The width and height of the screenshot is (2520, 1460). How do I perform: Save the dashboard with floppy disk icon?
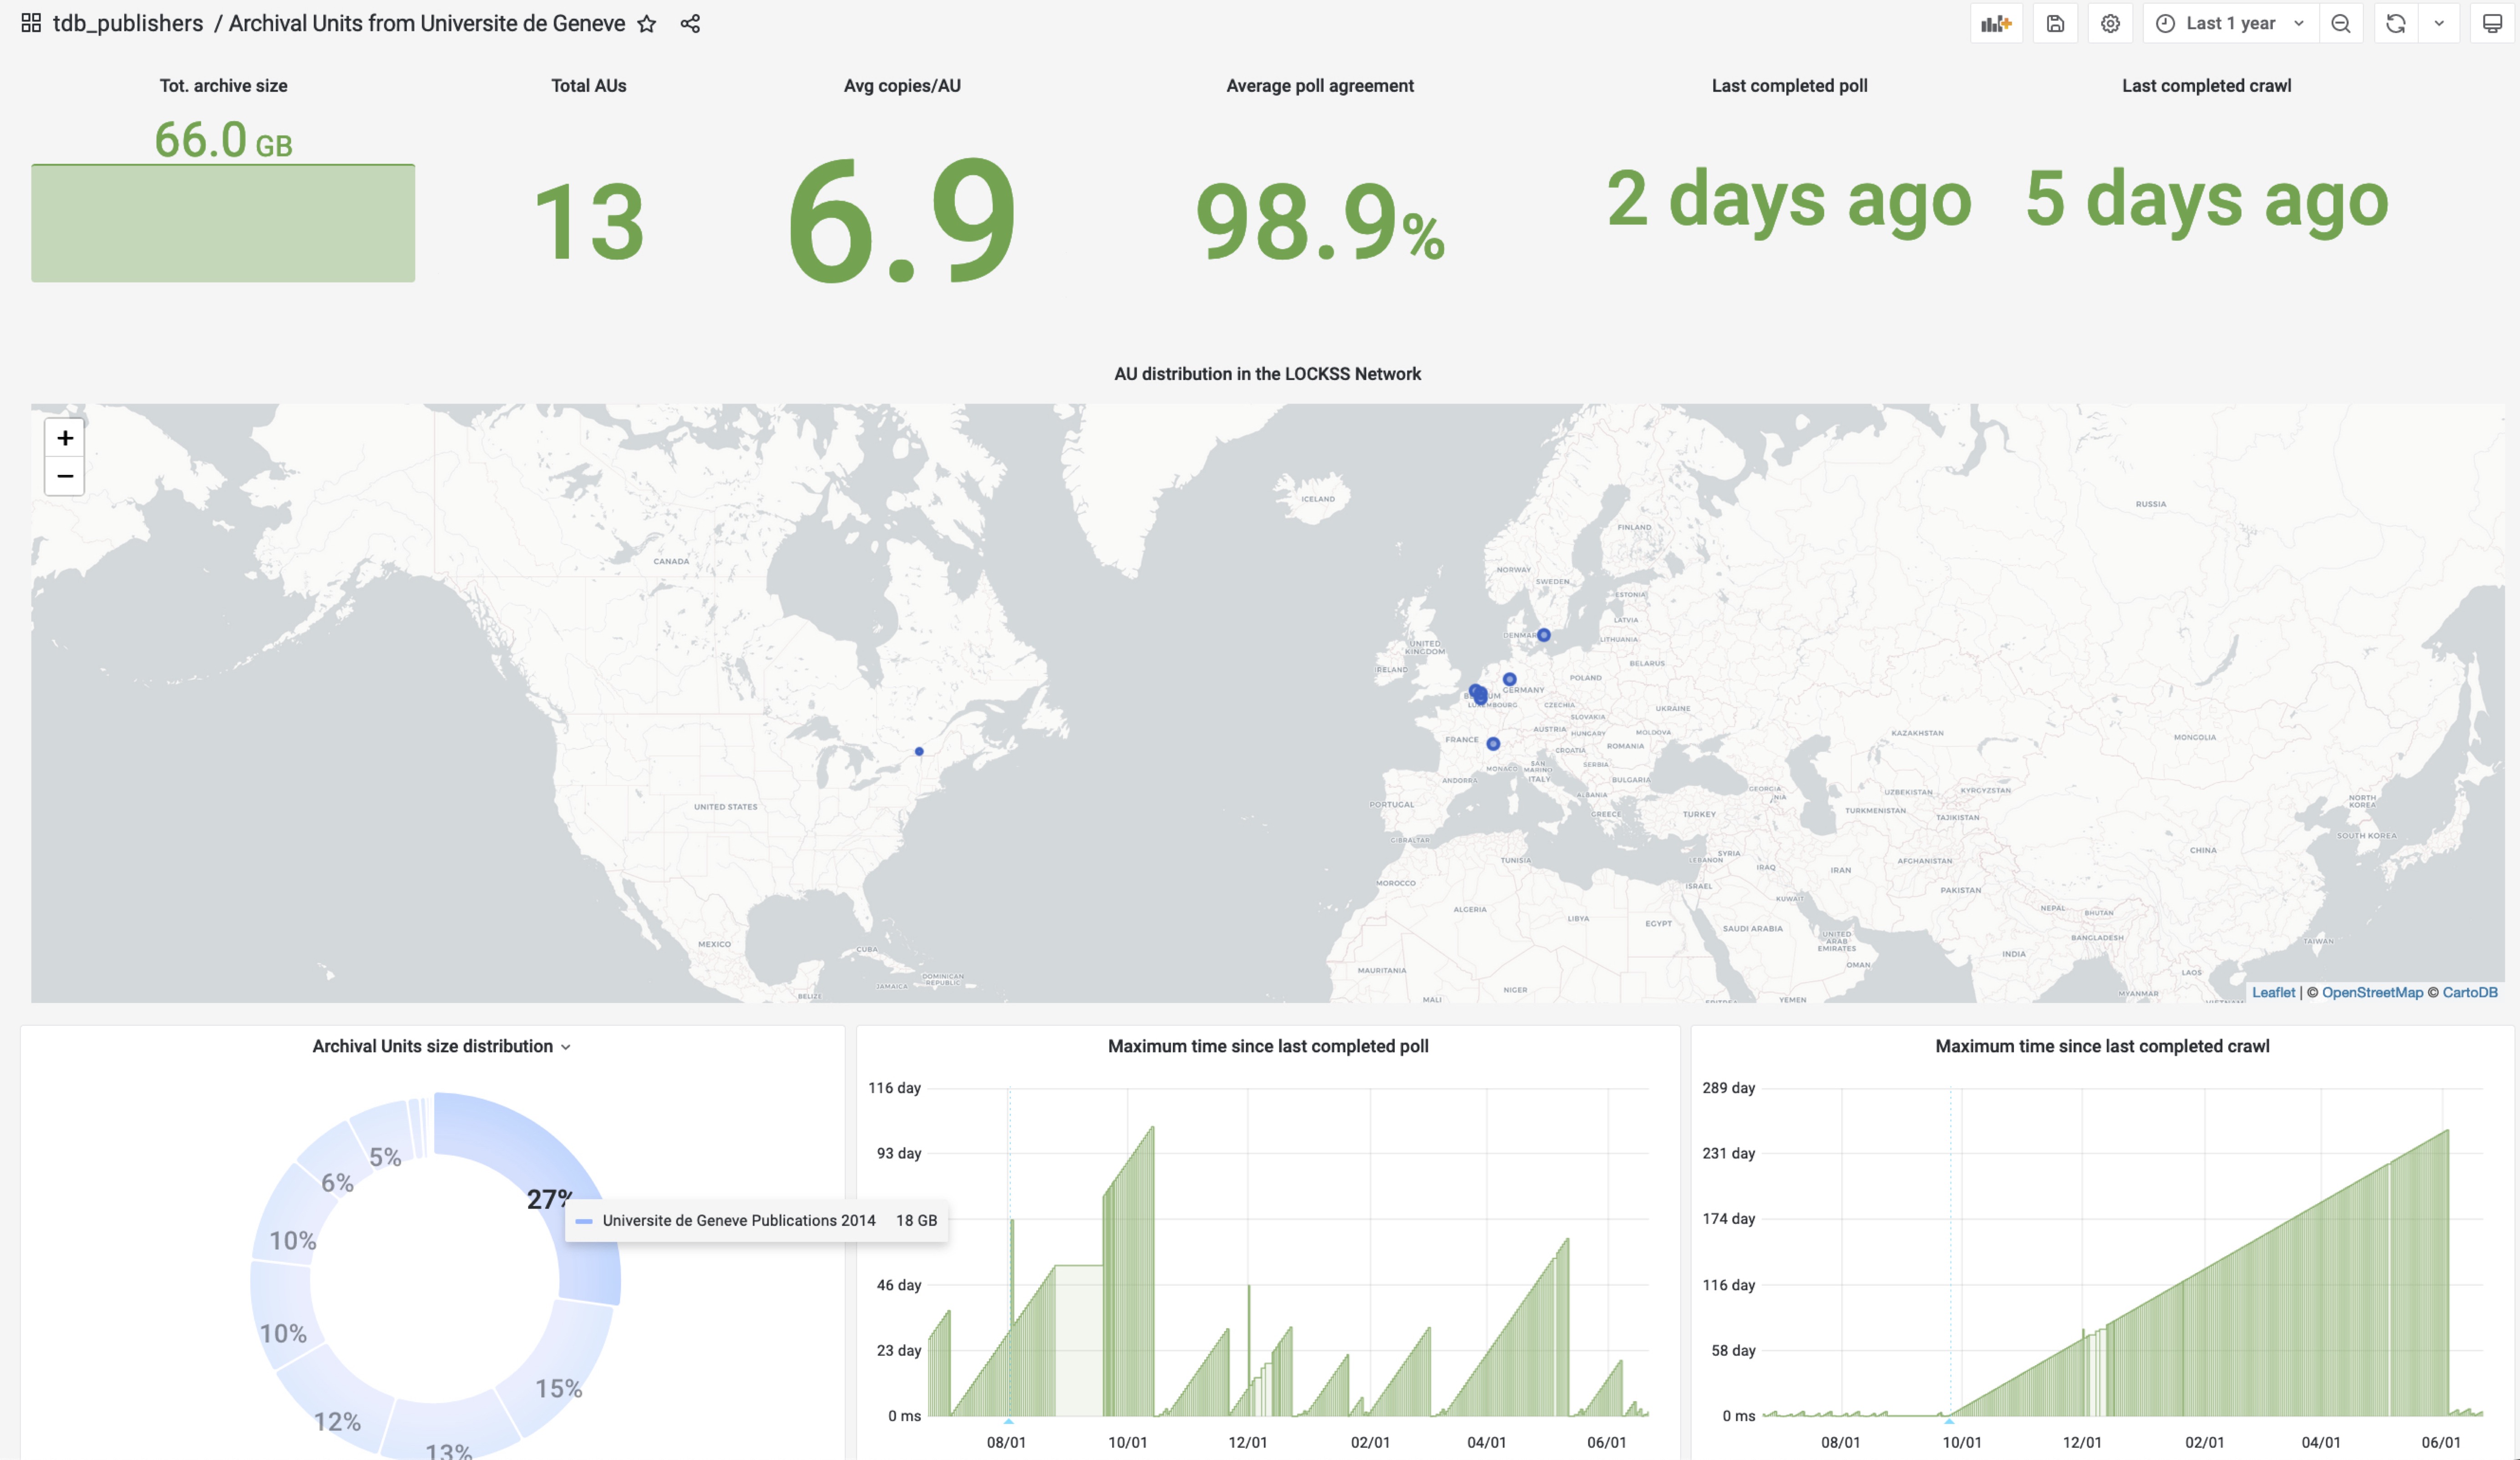pos(2055,24)
